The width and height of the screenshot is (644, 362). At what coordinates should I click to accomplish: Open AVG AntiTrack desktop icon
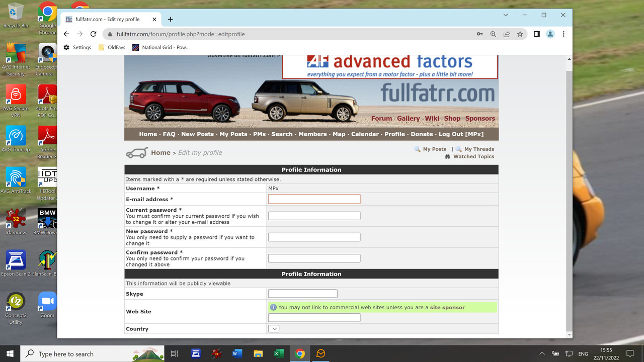(x=16, y=180)
